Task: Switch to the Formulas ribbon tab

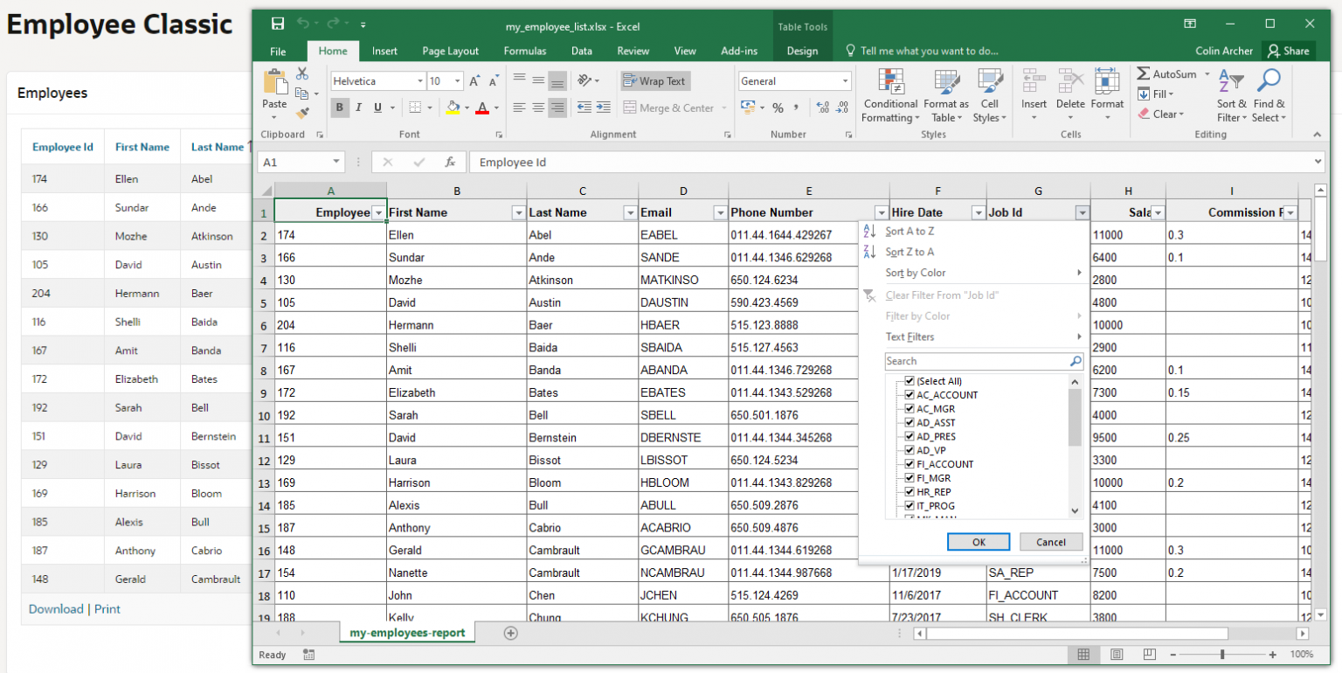Action: [x=525, y=52]
